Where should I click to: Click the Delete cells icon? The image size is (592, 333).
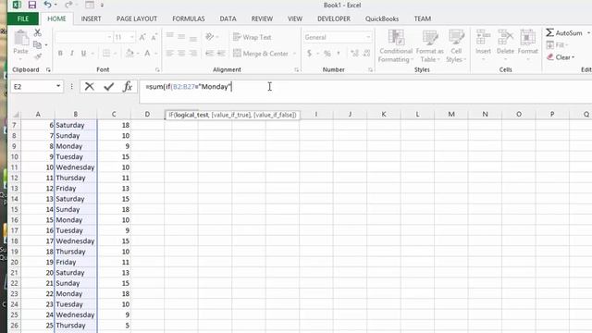click(505, 38)
